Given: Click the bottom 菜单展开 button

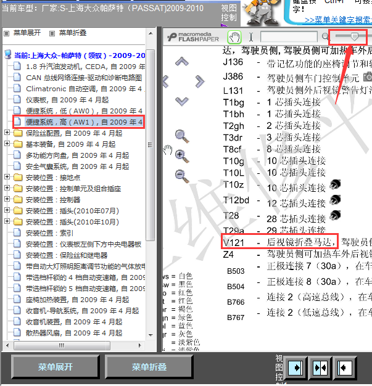Looking at the screenshot, I should [55, 367].
